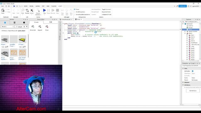Click the Import terrain icon
201x113 pixels.
[40, 27]
